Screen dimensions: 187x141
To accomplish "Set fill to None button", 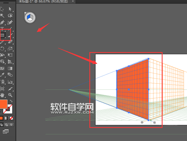I will tap(11, 118).
